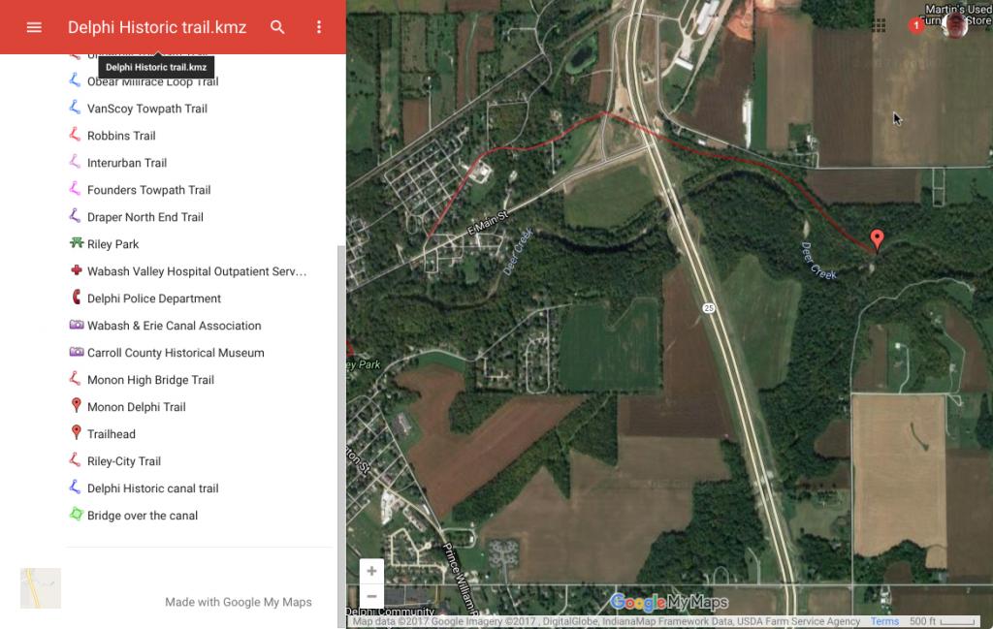Click the sidebar vertical scrollbar
Screen dimensions: 993x629
click(x=339, y=388)
